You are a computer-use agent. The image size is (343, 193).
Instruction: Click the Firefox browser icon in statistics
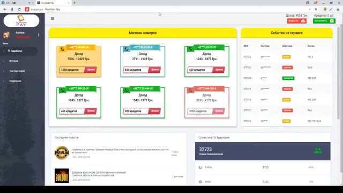(x=200, y=167)
